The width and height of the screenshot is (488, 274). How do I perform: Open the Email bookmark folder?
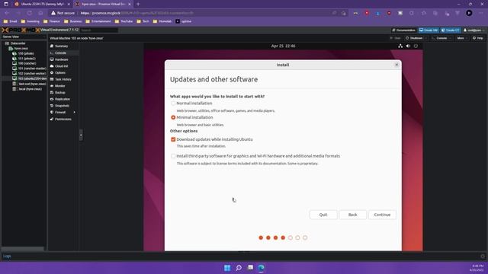point(11,21)
